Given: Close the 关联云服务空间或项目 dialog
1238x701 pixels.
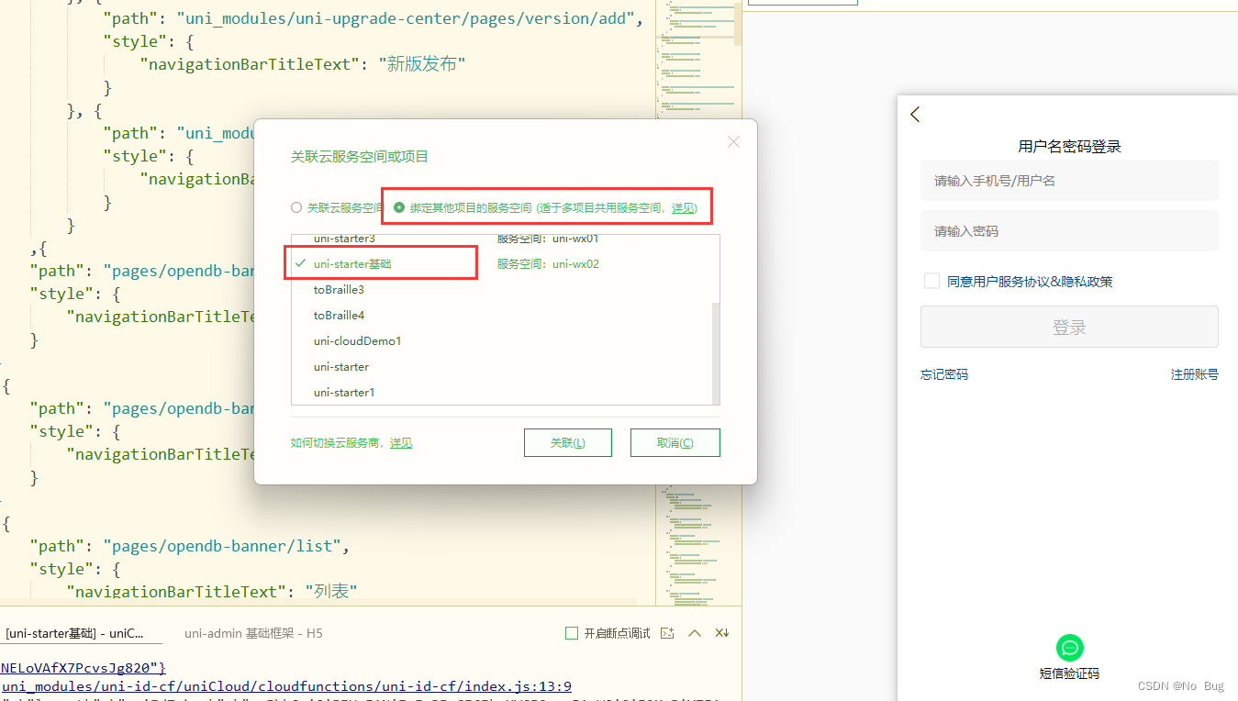Looking at the screenshot, I should point(732,141).
